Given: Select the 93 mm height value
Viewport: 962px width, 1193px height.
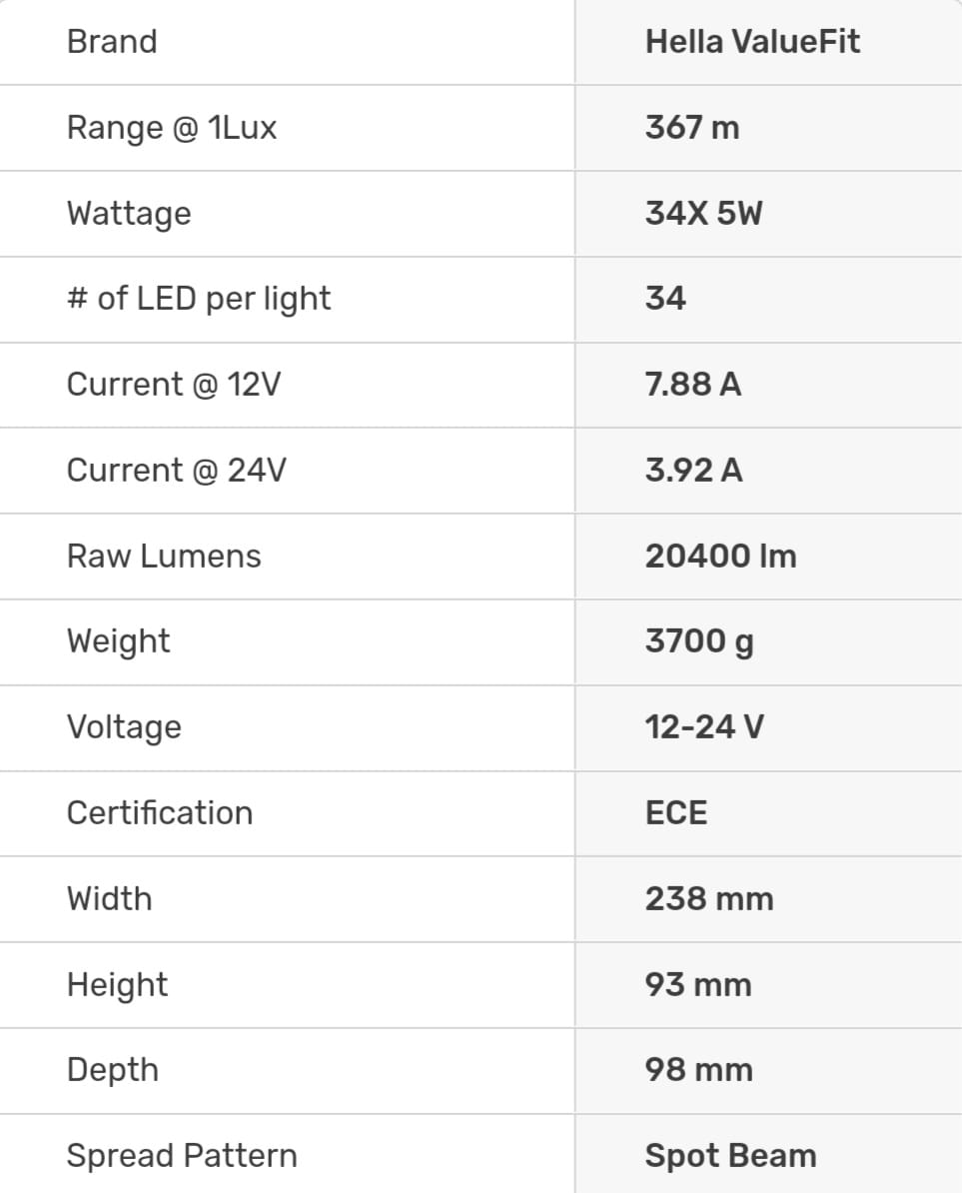Looking at the screenshot, I should [x=698, y=985].
